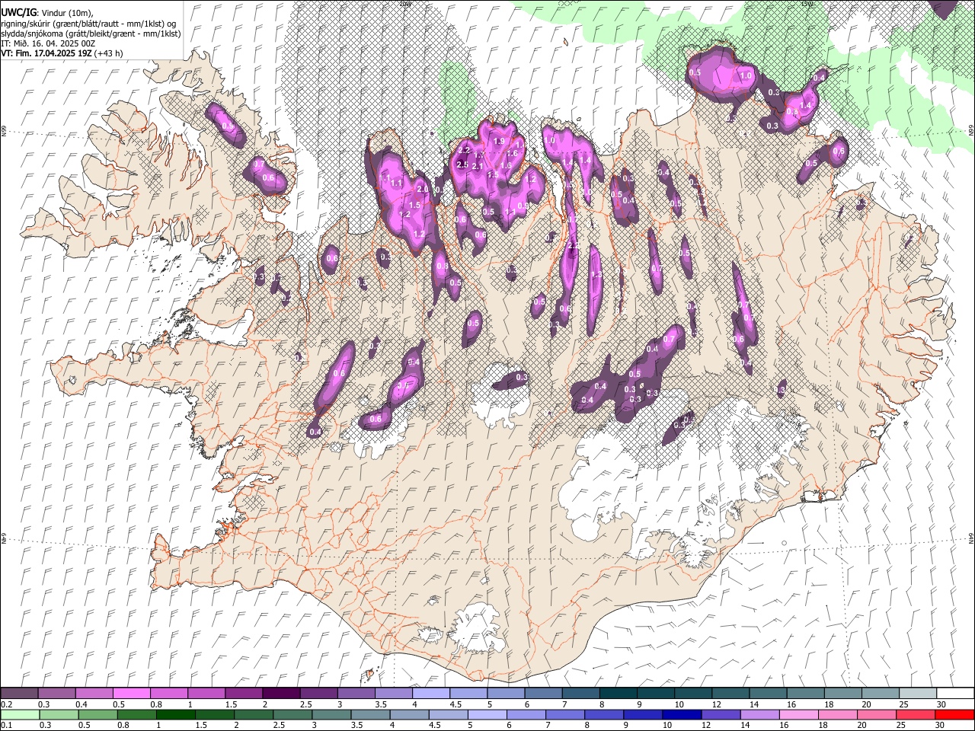Screen dimensions: 975x731
Task: Click the 3.5–4 gray-blue lower-row swatch
Action: [x=371, y=714]
